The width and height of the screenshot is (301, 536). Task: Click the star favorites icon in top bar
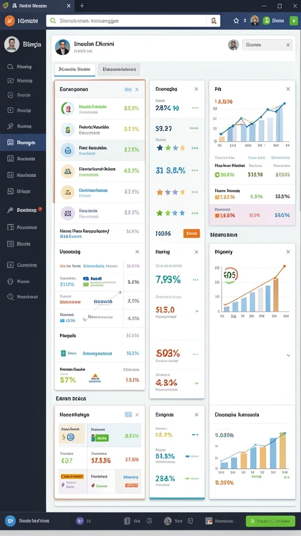coord(236,21)
